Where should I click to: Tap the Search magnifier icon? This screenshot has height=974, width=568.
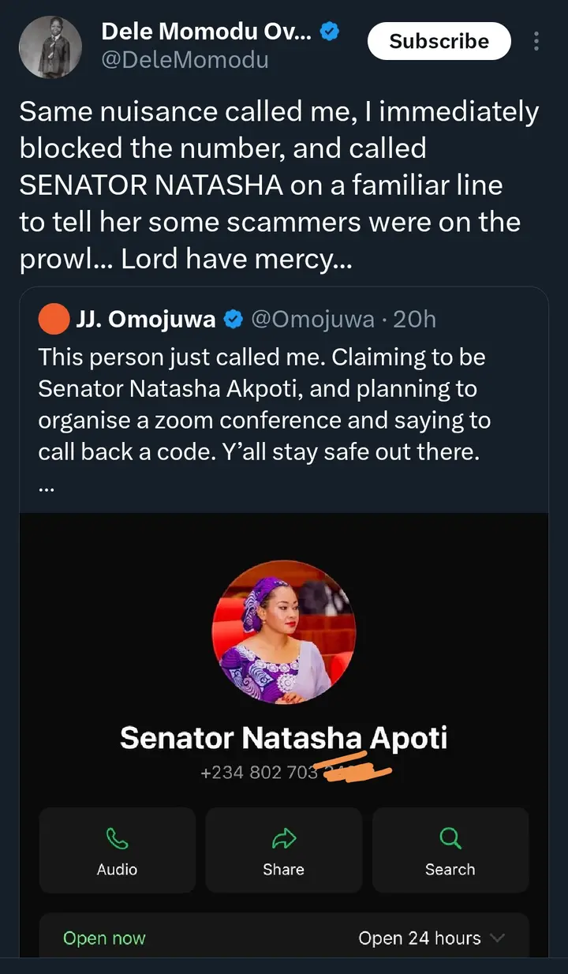point(450,838)
